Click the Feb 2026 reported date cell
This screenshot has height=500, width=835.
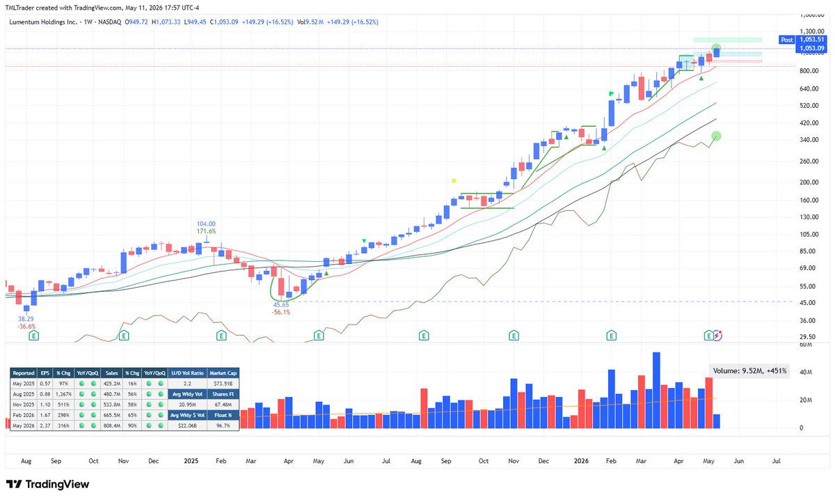(x=24, y=414)
